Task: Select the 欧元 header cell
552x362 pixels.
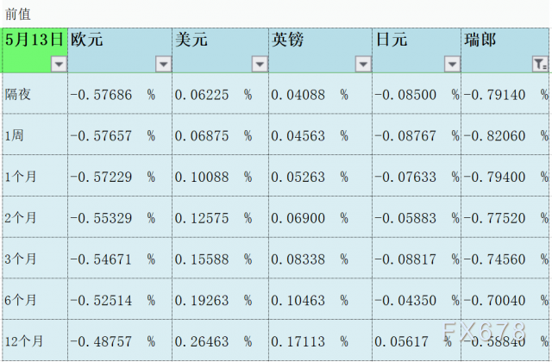Action: tap(120, 51)
